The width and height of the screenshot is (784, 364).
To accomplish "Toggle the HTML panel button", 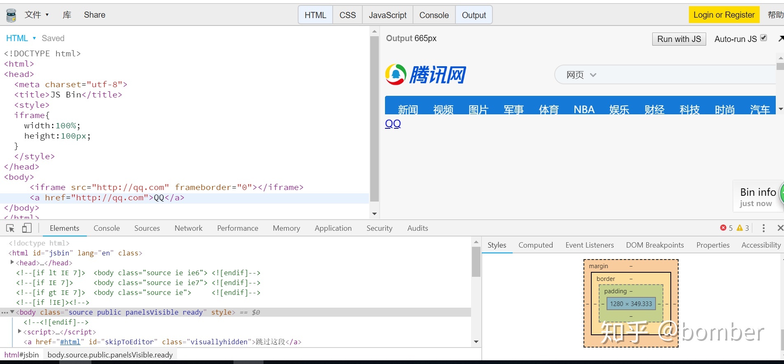I will [315, 15].
